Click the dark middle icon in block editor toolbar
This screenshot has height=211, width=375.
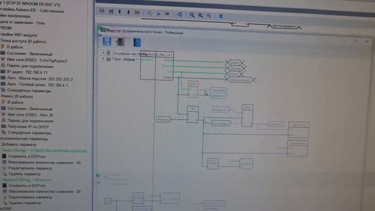point(120,42)
